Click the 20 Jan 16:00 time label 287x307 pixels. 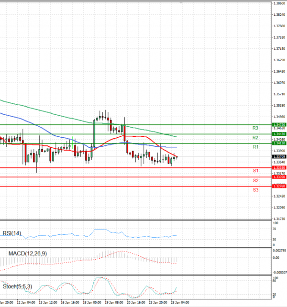[136, 303]
